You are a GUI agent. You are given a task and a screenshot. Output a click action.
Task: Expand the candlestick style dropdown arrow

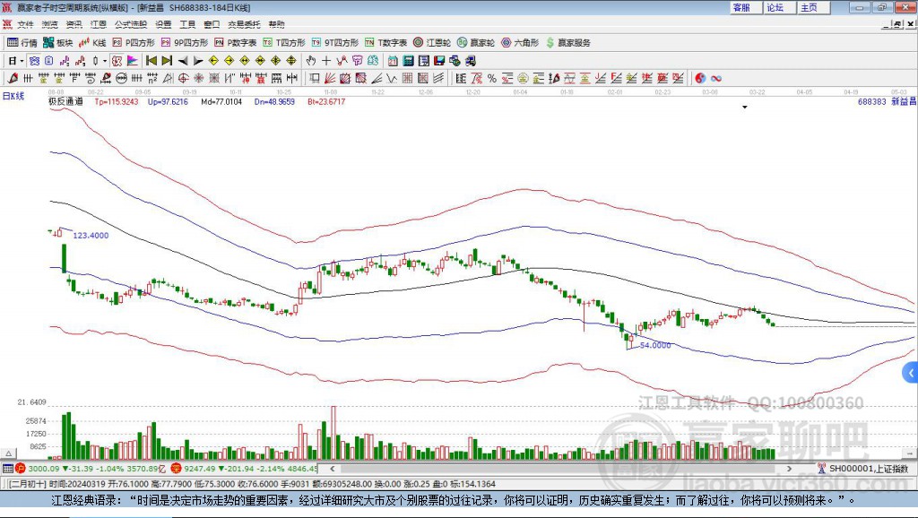pyautogui.click(x=105, y=61)
